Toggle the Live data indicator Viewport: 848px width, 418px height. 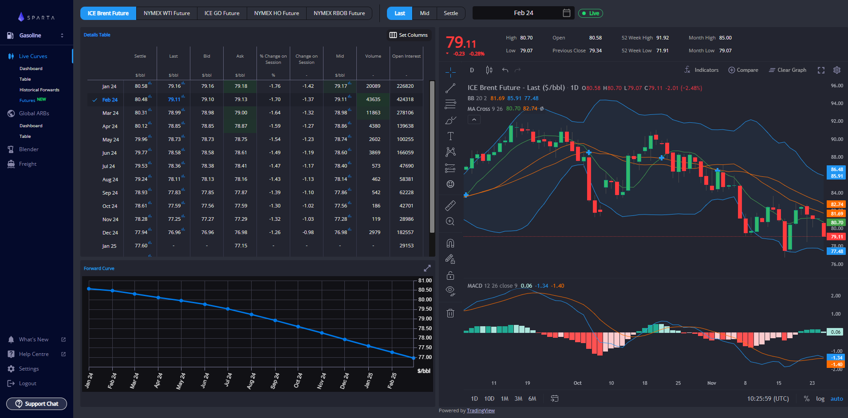[591, 13]
